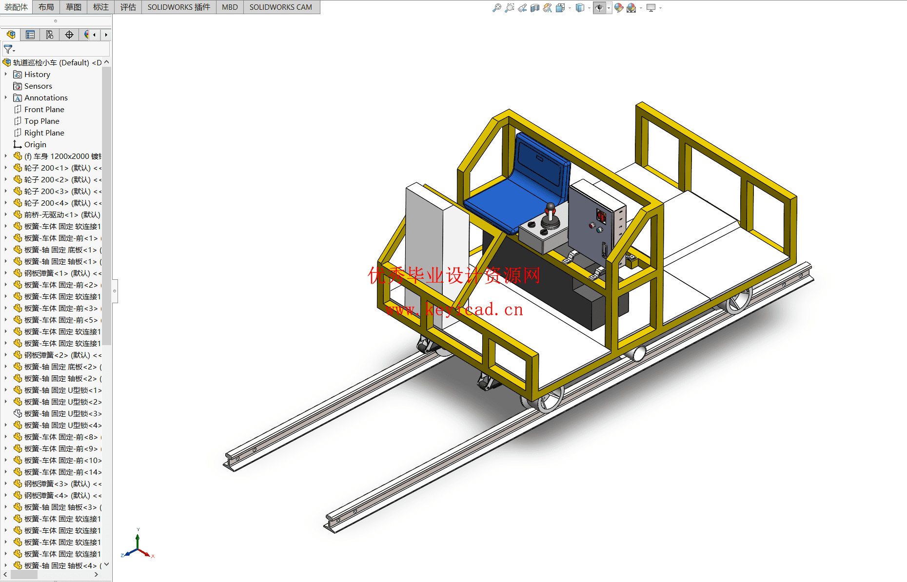Click the Edit Appearance icon
This screenshot has width=907, height=582.
pos(619,8)
